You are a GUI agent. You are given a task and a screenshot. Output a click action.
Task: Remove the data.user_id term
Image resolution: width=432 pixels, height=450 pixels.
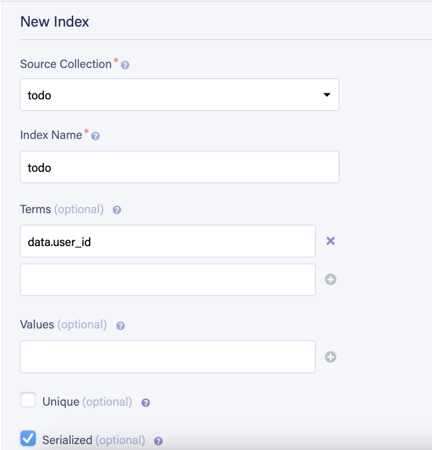coord(330,241)
